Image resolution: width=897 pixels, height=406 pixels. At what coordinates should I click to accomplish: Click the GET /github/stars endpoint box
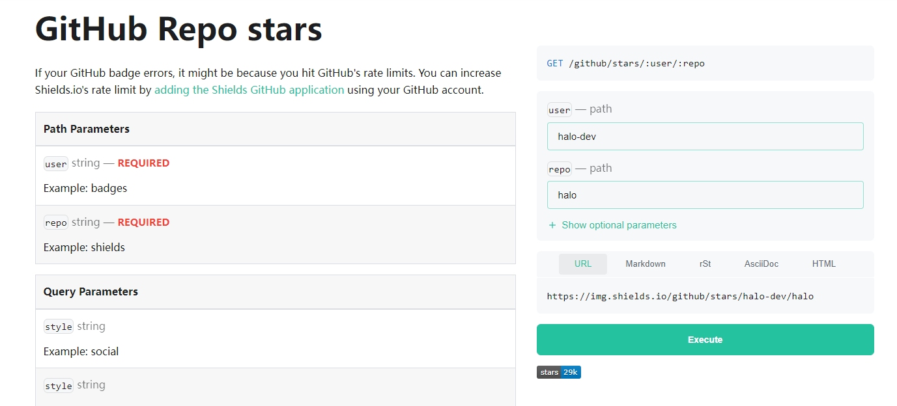(x=705, y=63)
